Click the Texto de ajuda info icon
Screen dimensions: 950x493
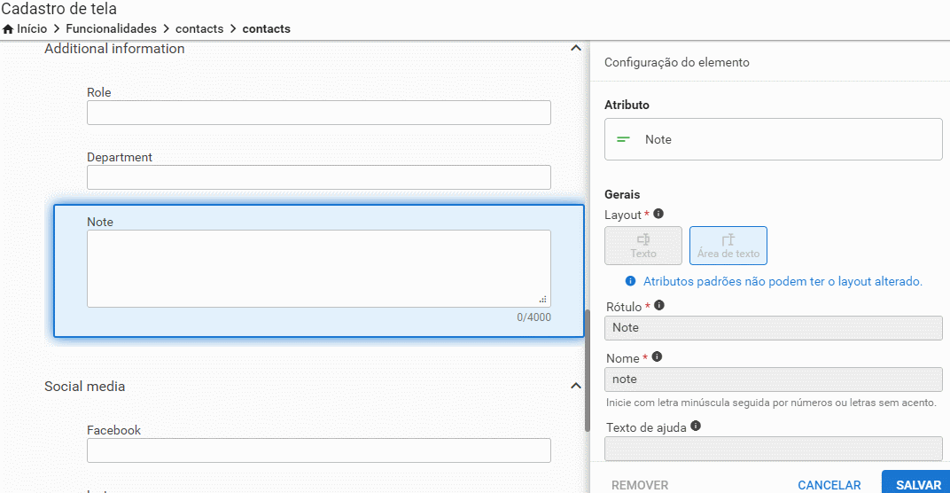click(696, 426)
